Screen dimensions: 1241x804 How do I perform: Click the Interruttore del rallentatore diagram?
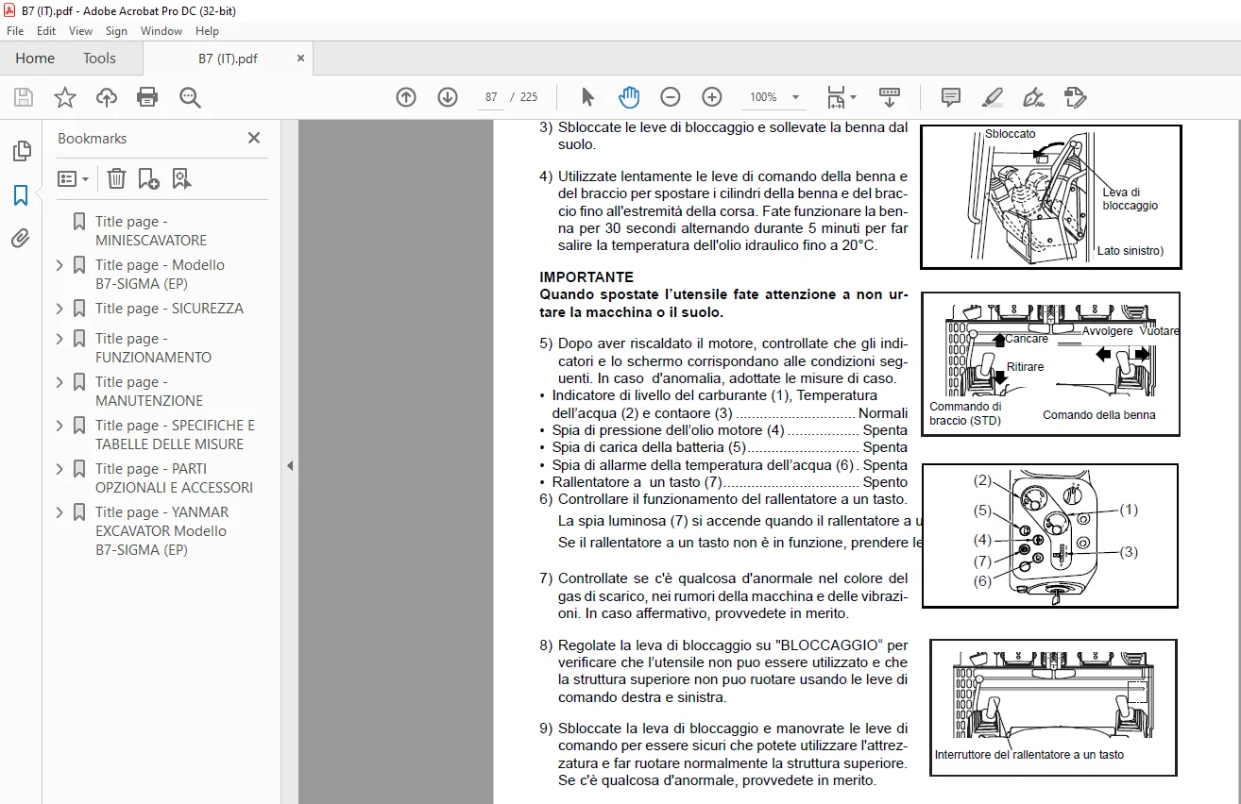[x=1053, y=708]
